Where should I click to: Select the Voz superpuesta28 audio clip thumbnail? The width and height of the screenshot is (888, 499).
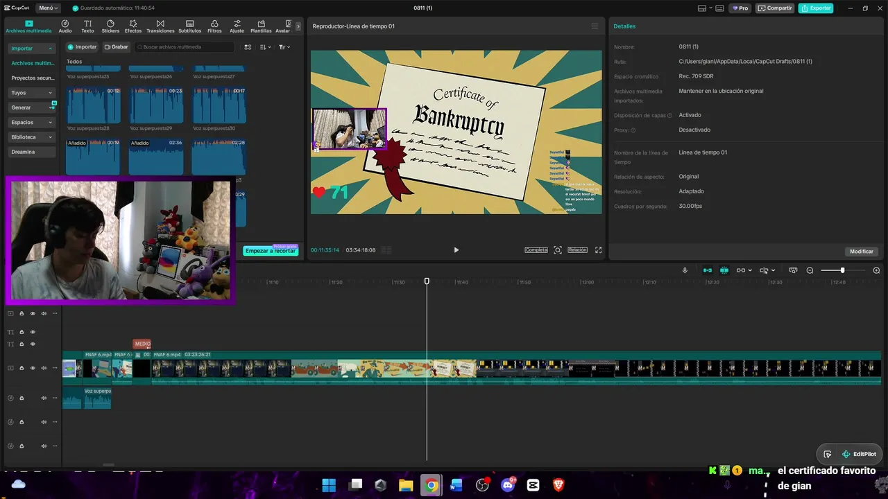93,105
